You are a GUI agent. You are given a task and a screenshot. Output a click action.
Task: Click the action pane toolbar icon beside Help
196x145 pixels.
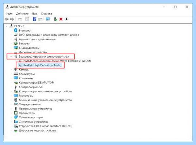point(40,19)
